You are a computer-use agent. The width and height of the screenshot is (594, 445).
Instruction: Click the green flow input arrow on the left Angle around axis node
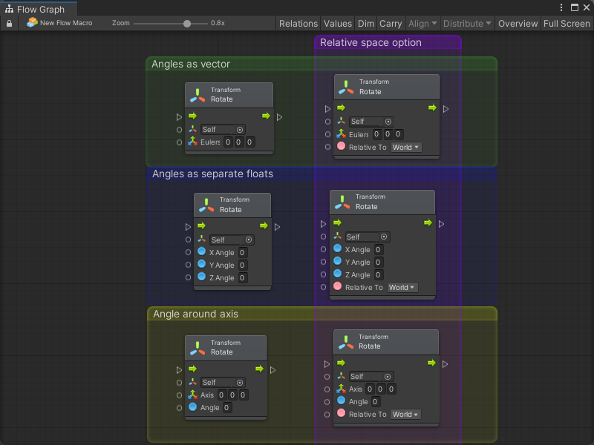click(192, 369)
